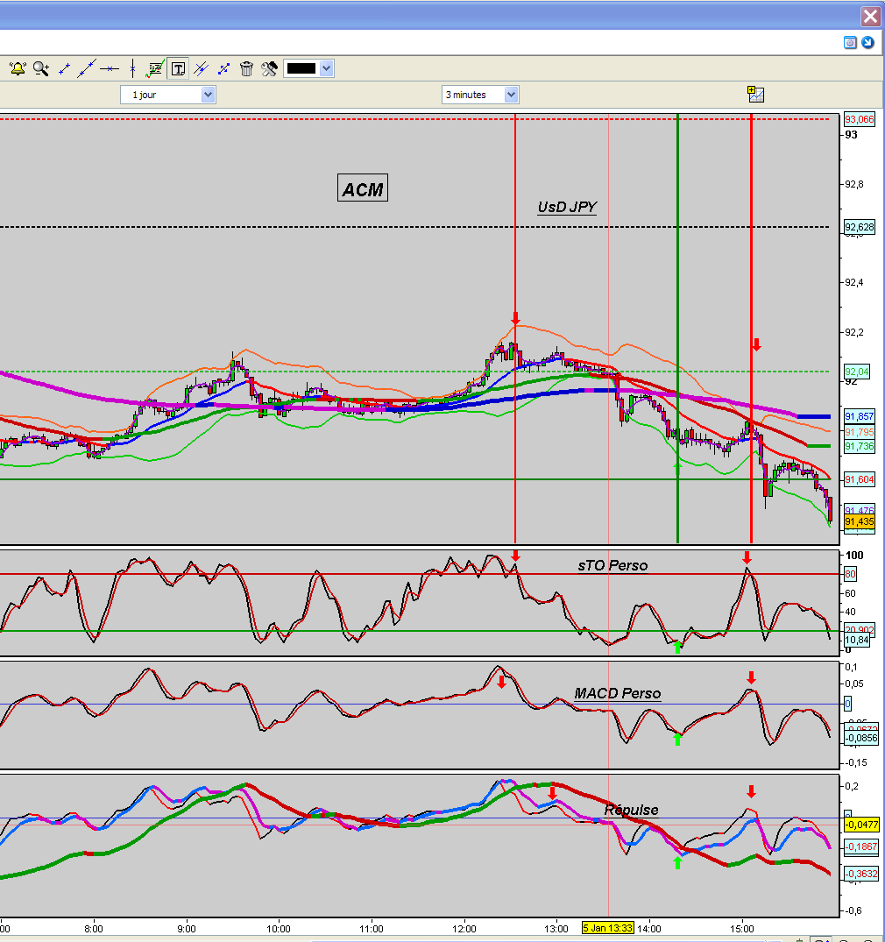
Task: Click the 93,066 price level tag
Action: tap(860, 119)
